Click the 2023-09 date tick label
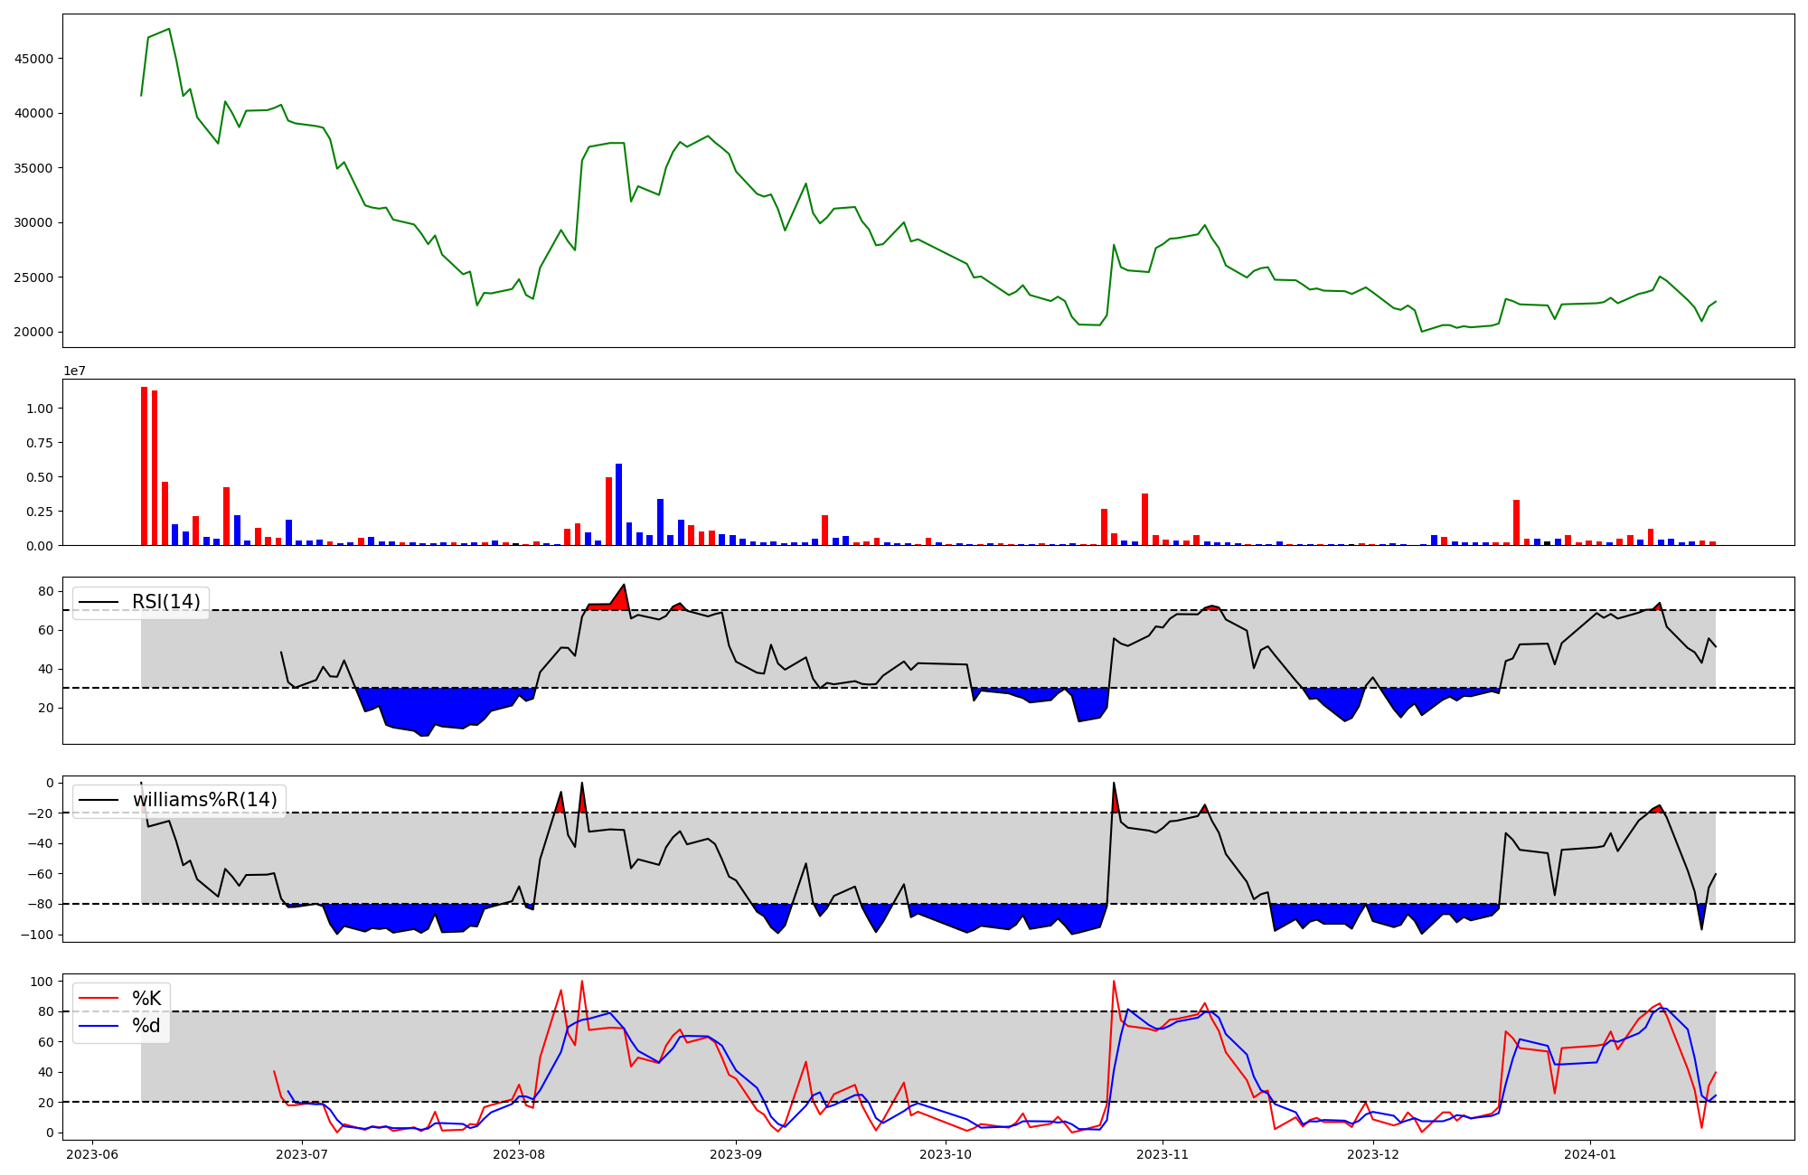Viewport: 1808px width, 1175px height. [x=736, y=1154]
